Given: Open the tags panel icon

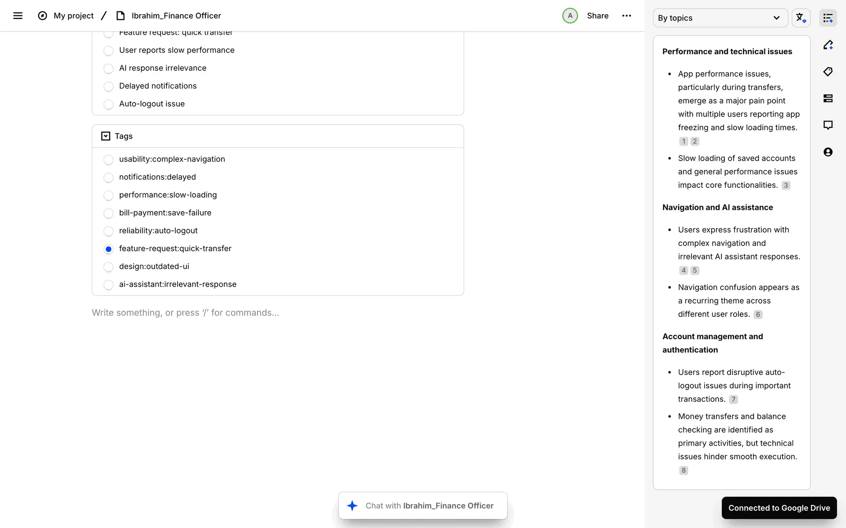Looking at the screenshot, I should (x=828, y=72).
